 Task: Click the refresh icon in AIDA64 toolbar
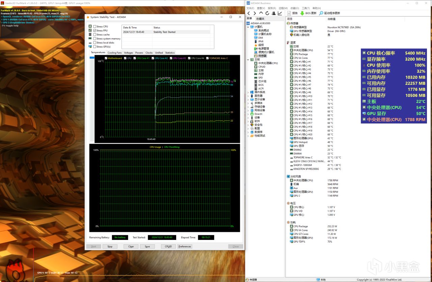tap(267, 13)
